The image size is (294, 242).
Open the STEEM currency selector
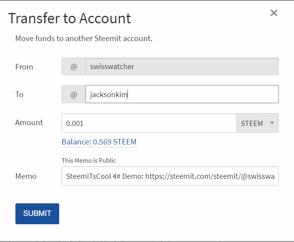coord(257,123)
